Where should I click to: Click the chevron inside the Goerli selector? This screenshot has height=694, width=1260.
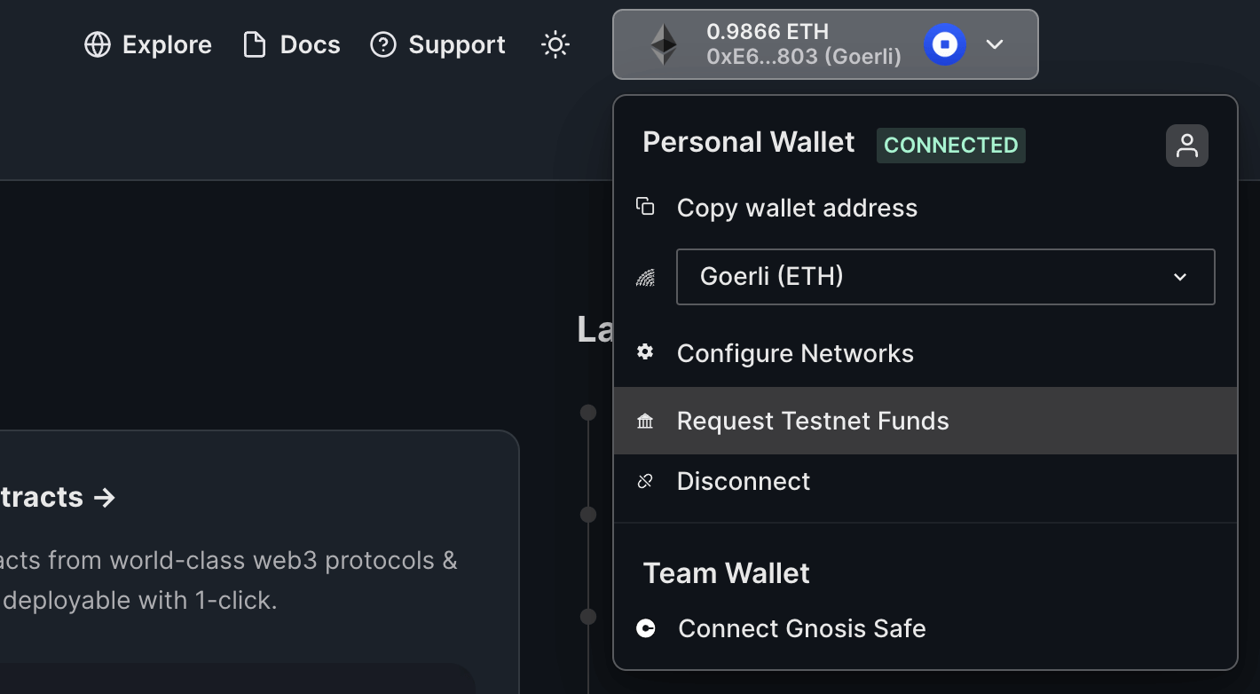click(1180, 276)
